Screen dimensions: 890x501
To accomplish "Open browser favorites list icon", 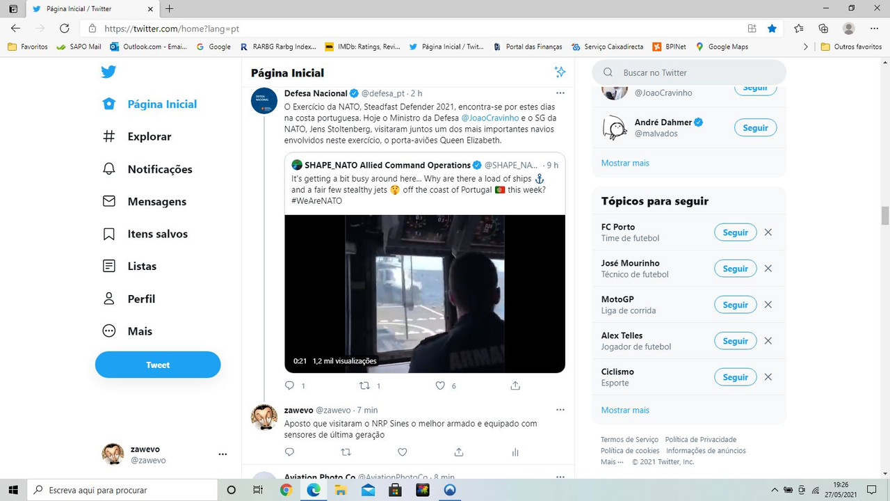I will point(798,29).
